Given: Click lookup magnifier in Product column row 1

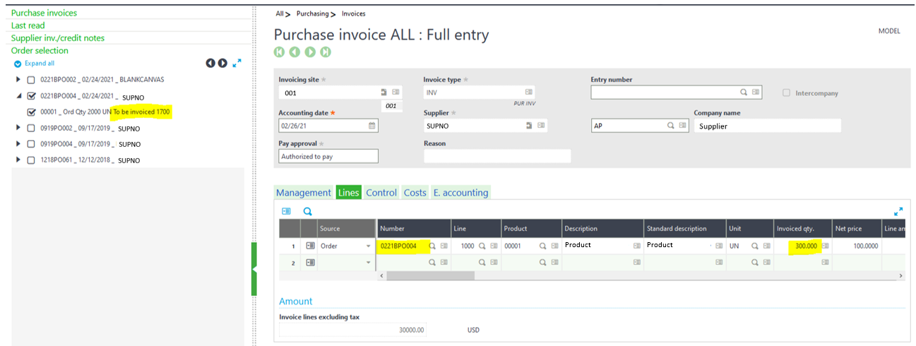Looking at the screenshot, I should click(x=543, y=246).
